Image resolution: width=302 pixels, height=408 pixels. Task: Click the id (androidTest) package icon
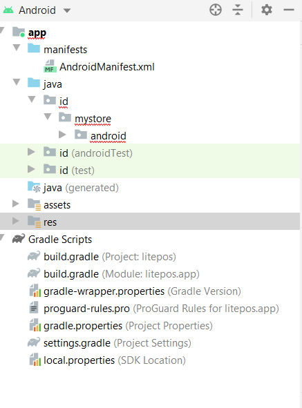(x=50, y=152)
